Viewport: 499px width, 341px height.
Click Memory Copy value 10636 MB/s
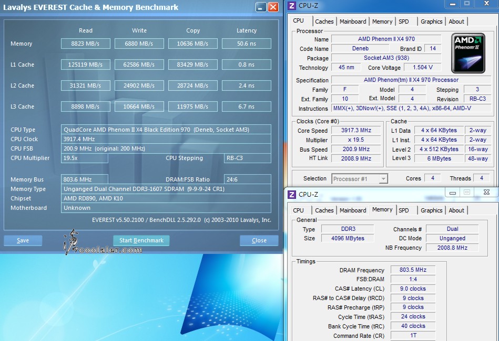193,44
